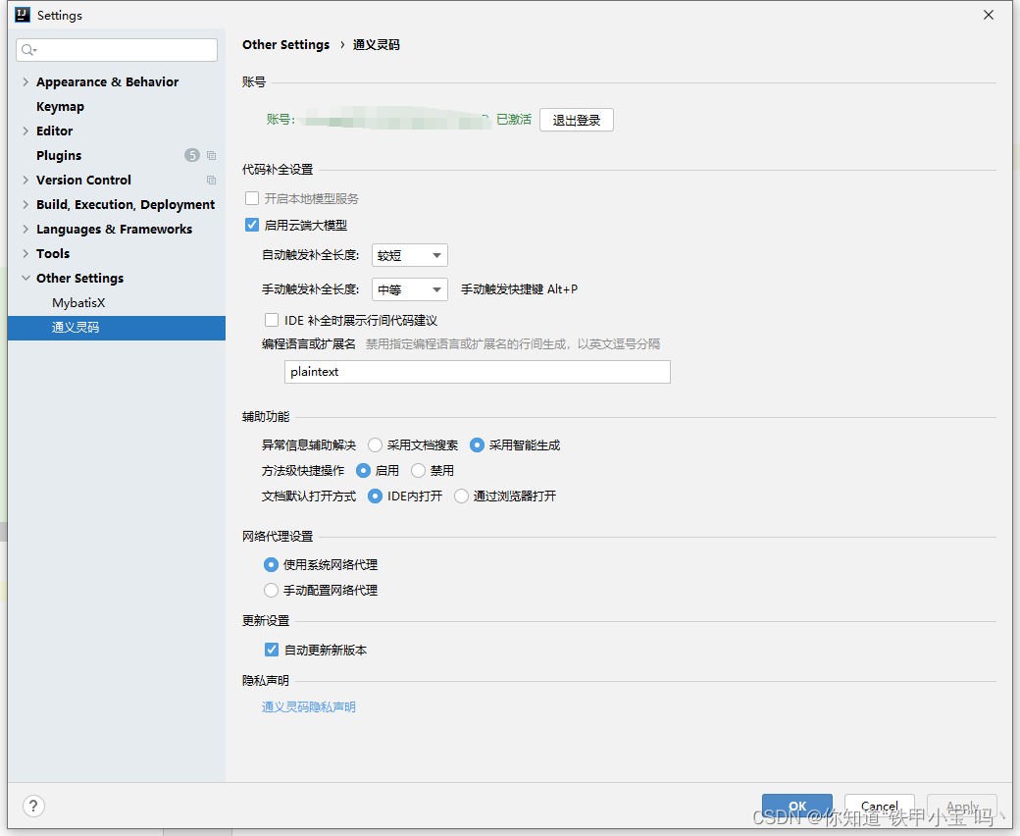1020x836 pixels.
Task: Expand Build, Execution, Deployment arrow
Action: [x=25, y=204]
